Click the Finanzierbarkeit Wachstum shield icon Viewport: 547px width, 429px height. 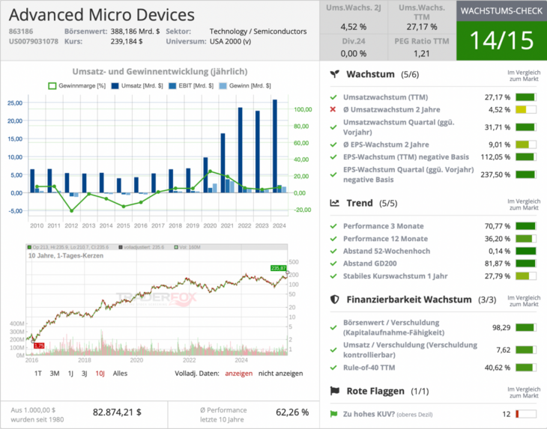(x=336, y=299)
